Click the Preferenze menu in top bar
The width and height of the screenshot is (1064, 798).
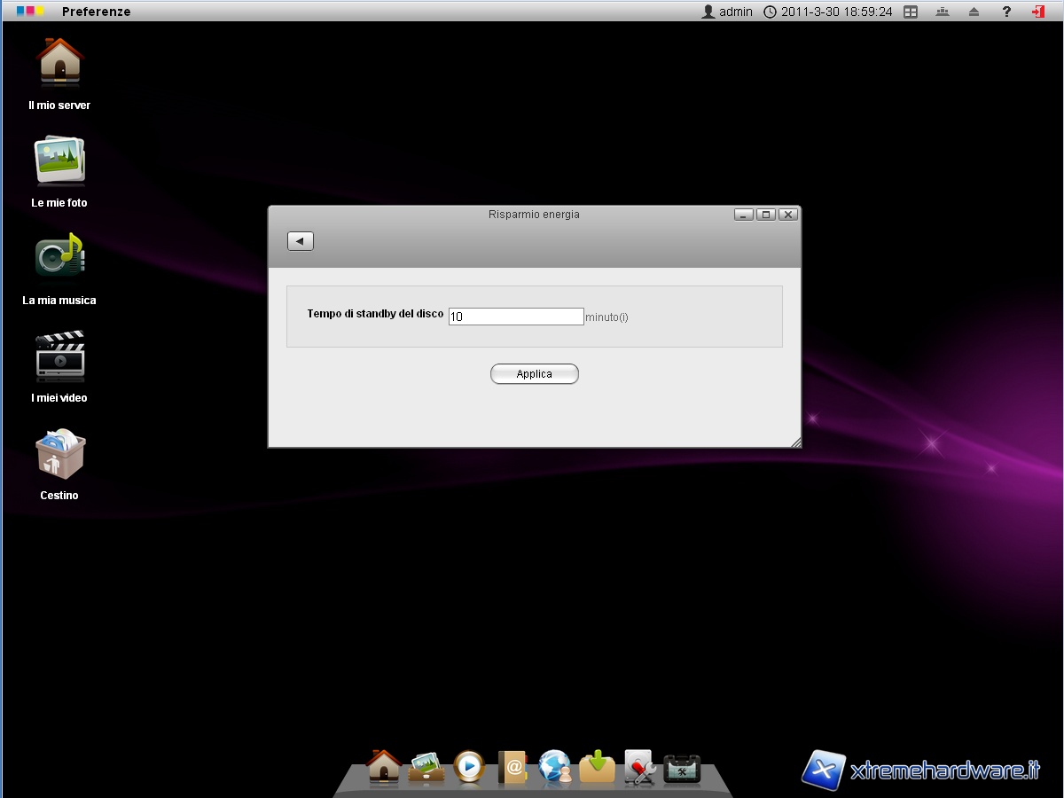tap(96, 12)
